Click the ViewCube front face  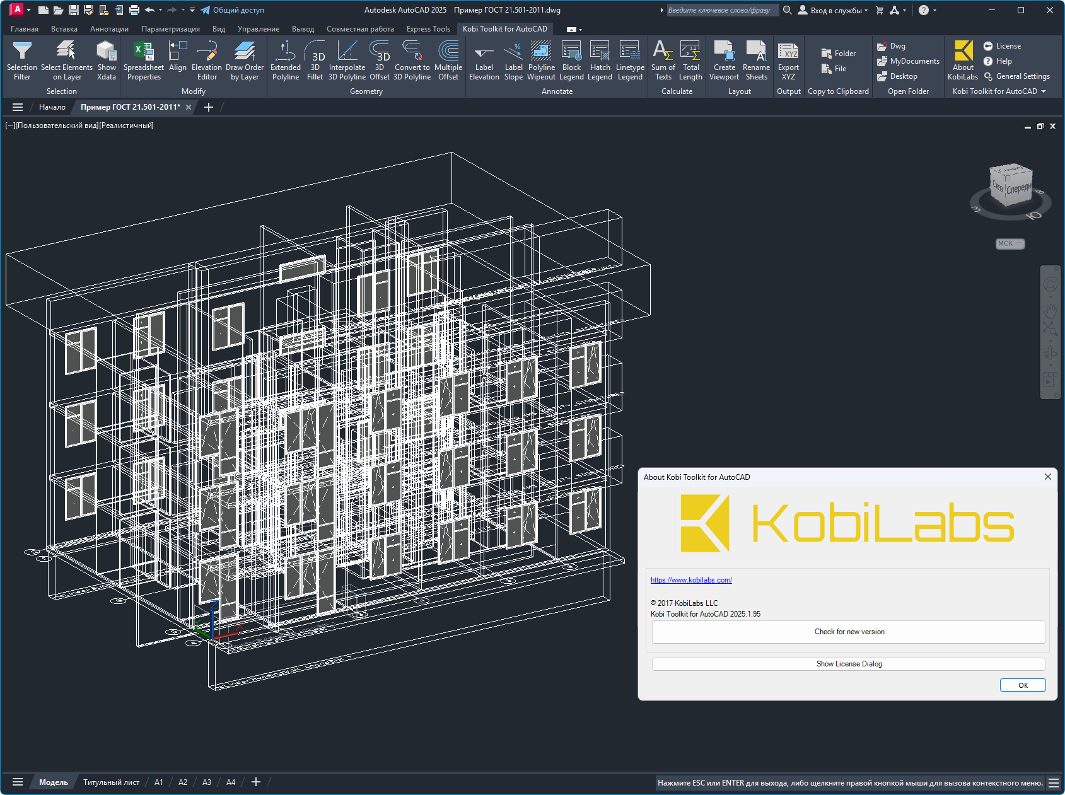tap(1018, 189)
